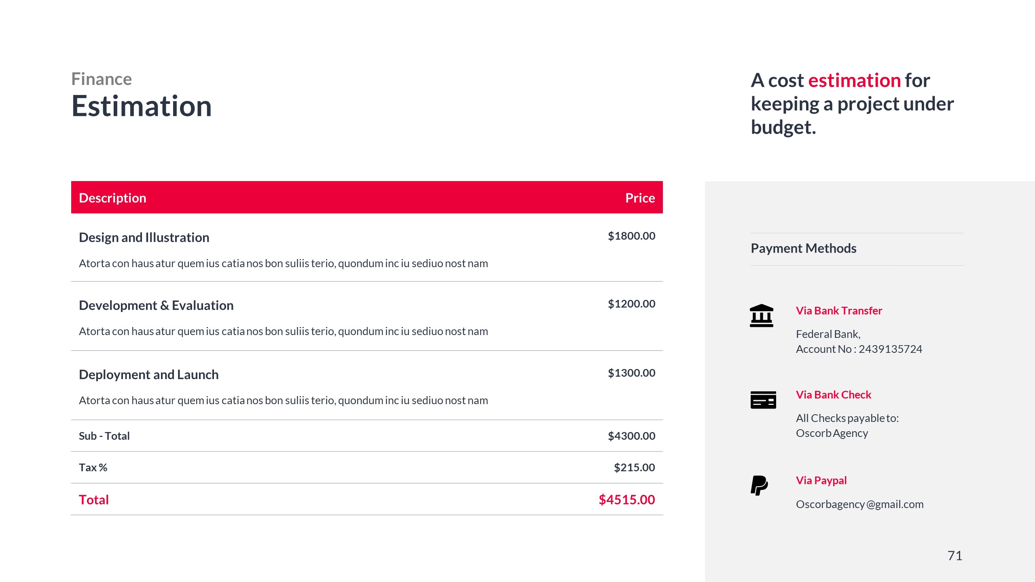Select the Design and Illustration row title
This screenshot has width=1035, height=582.
click(144, 237)
